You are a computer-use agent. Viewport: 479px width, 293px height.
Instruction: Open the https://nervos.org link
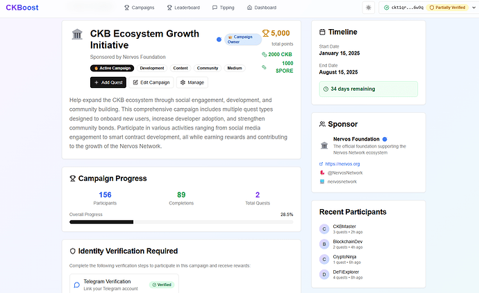pyautogui.click(x=342, y=164)
